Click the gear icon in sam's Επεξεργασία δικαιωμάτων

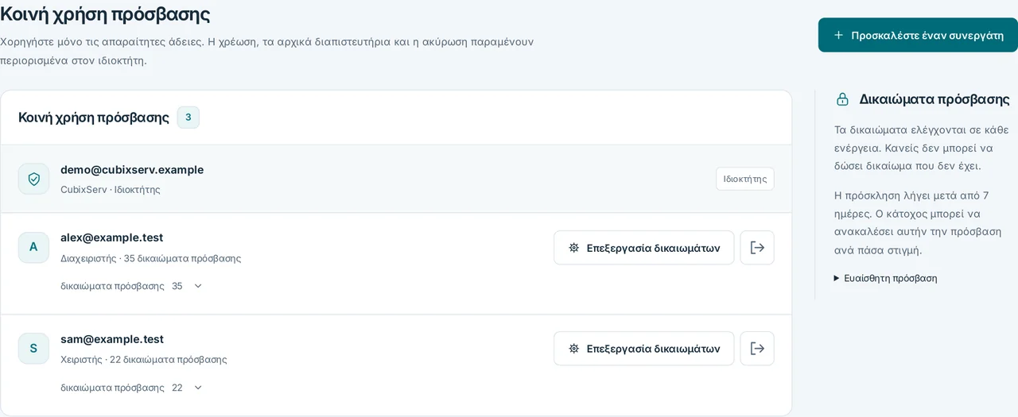[x=574, y=349]
